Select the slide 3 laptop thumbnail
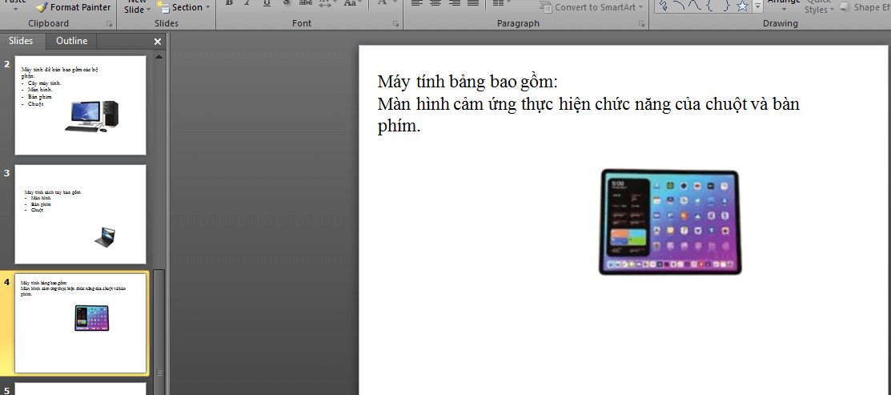The height and width of the screenshot is (395, 891). (80, 214)
